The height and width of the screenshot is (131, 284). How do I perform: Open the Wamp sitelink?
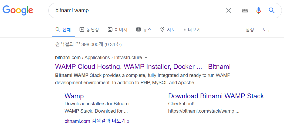point(74,96)
